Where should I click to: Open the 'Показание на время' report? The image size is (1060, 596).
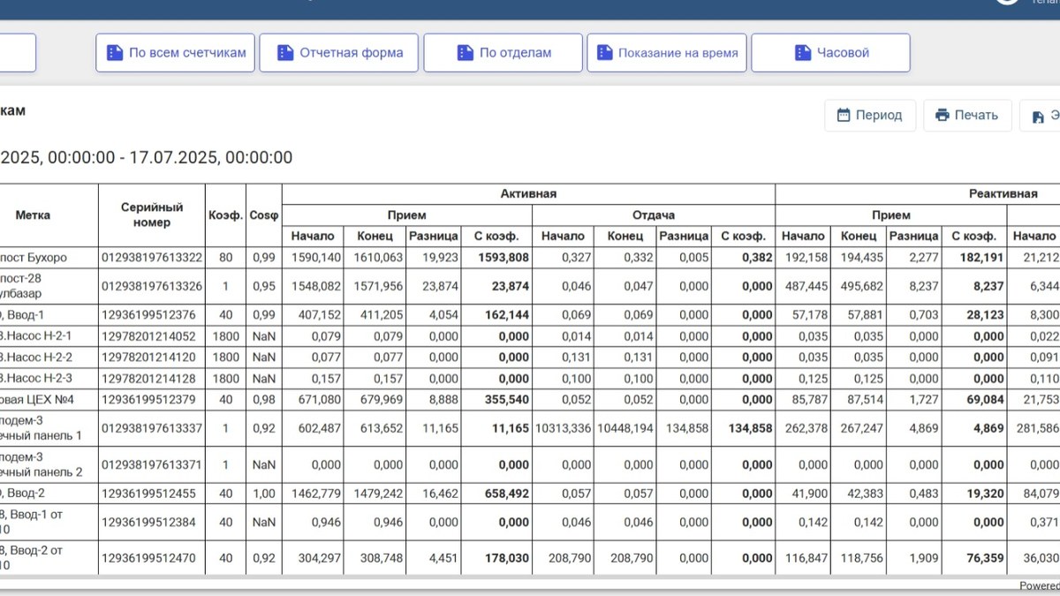click(x=667, y=53)
